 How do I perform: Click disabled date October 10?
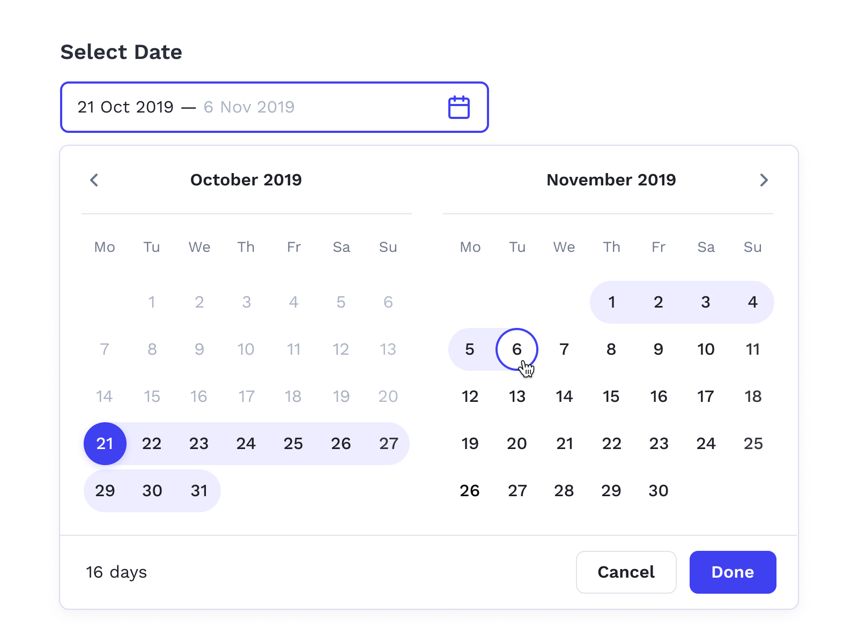[x=246, y=349]
